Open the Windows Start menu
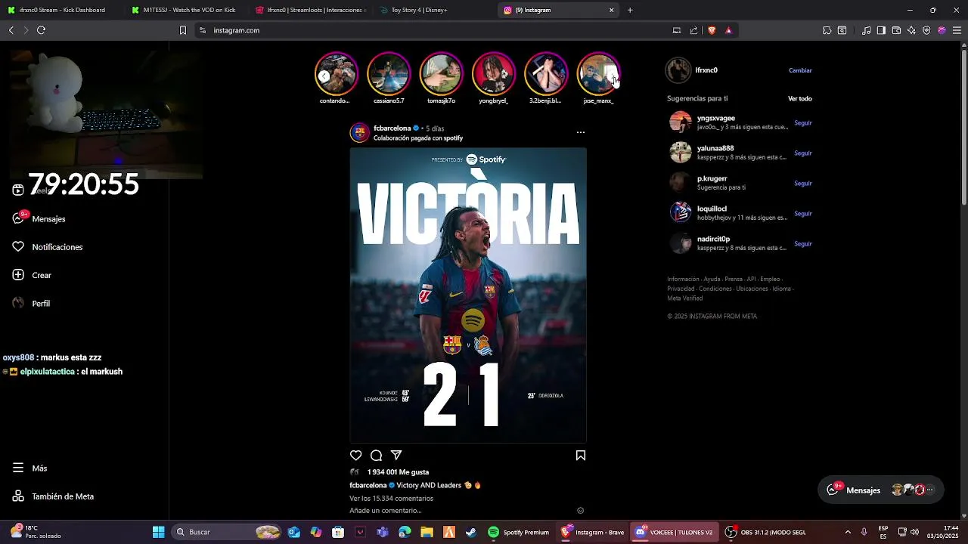Image resolution: width=968 pixels, height=544 pixels. pyautogui.click(x=158, y=532)
